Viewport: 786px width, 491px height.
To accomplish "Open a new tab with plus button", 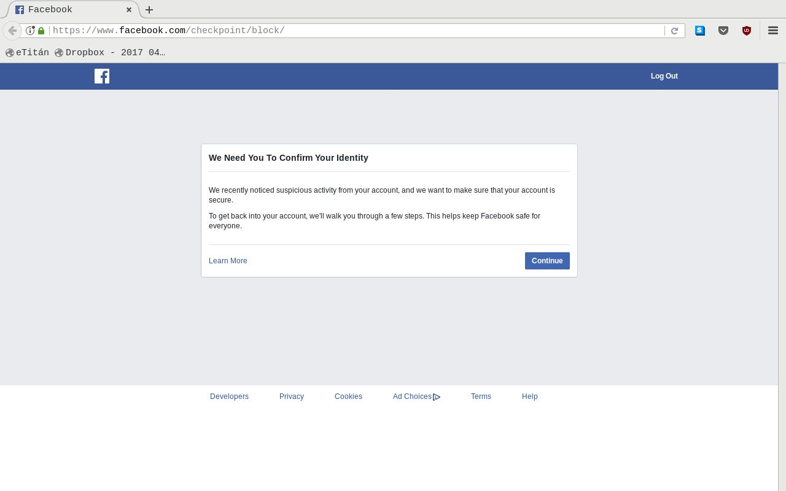I will click(x=149, y=10).
